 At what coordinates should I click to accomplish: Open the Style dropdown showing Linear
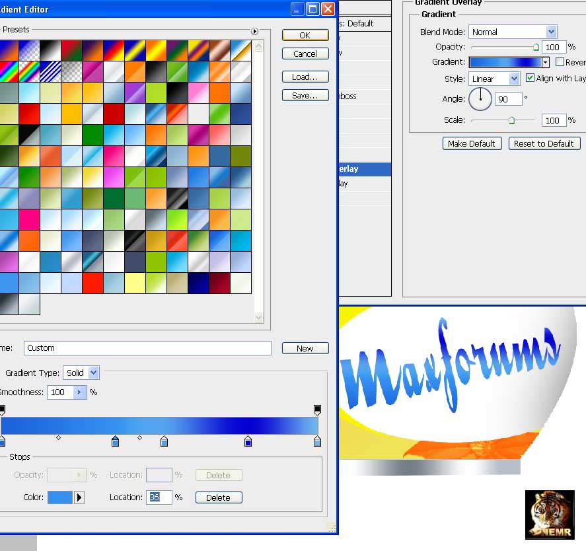[514, 79]
